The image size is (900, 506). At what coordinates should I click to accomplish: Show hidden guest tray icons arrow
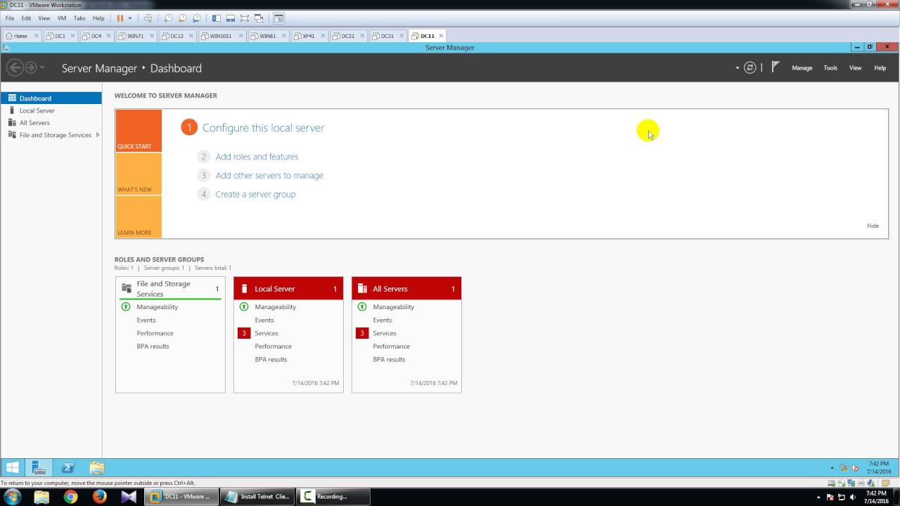(x=832, y=468)
